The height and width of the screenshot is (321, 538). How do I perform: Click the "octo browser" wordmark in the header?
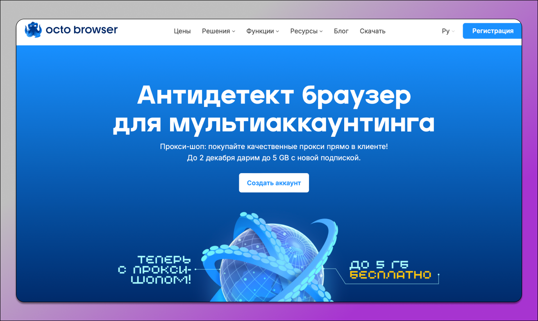click(82, 30)
